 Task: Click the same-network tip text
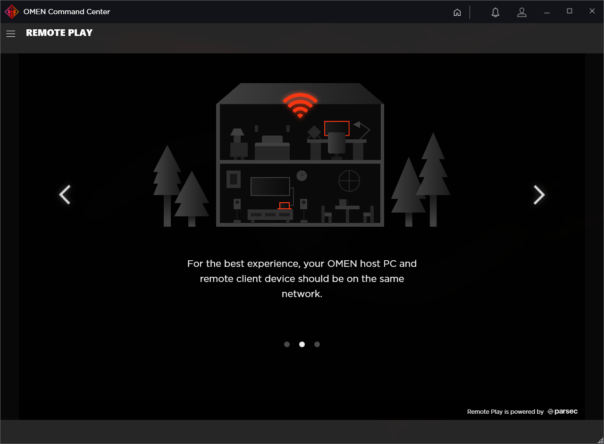302,279
